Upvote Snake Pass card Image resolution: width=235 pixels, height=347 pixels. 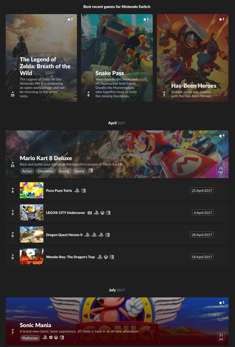(88, 94)
